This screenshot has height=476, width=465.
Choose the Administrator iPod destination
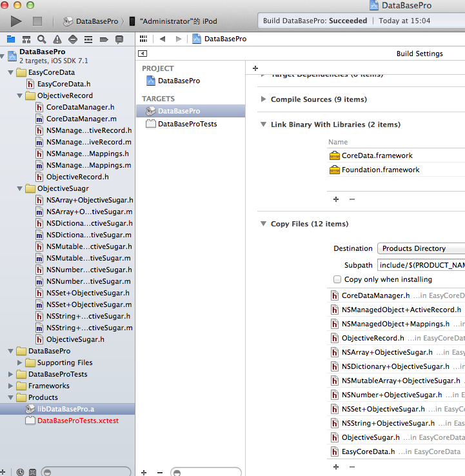[x=173, y=21]
